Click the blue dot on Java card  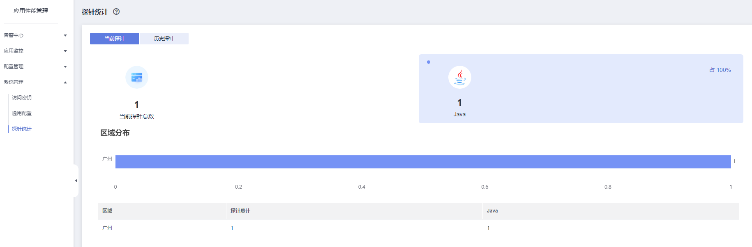(x=429, y=62)
